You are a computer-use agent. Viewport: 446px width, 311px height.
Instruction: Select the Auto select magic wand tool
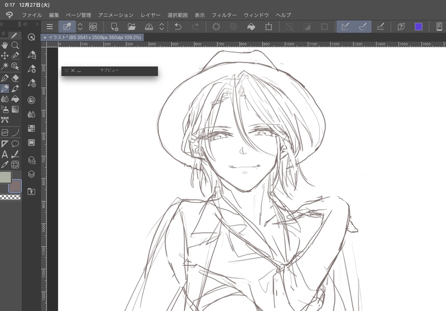[5, 66]
